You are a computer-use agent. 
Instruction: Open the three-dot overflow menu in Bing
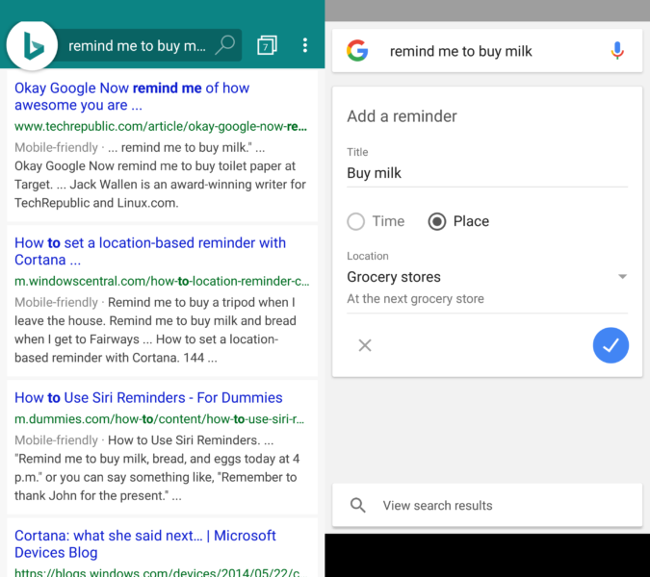pyautogui.click(x=304, y=45)
